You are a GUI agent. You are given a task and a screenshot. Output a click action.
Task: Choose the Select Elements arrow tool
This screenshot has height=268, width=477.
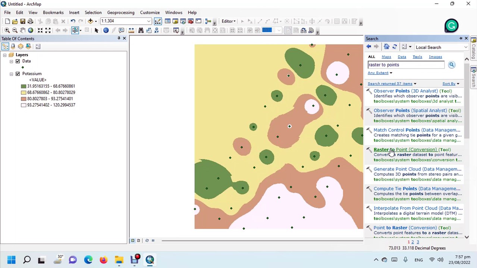(x=96, y=30)
